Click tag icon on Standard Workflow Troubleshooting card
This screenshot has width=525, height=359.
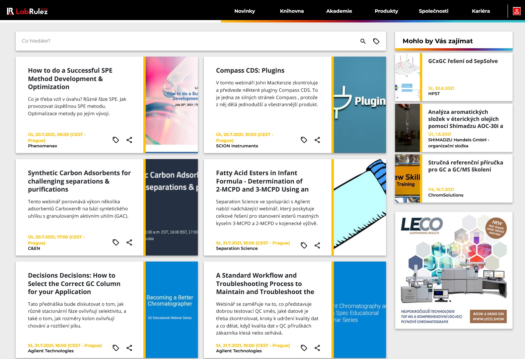click(x=304, y=348)
